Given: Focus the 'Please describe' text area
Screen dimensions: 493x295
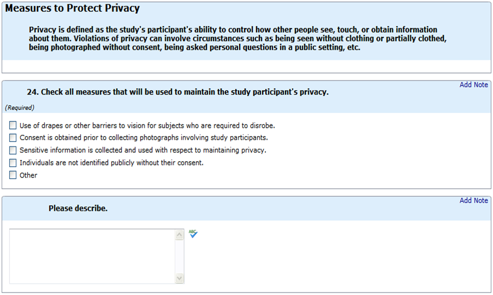Looking at the screenshot, I should (92, 256).
